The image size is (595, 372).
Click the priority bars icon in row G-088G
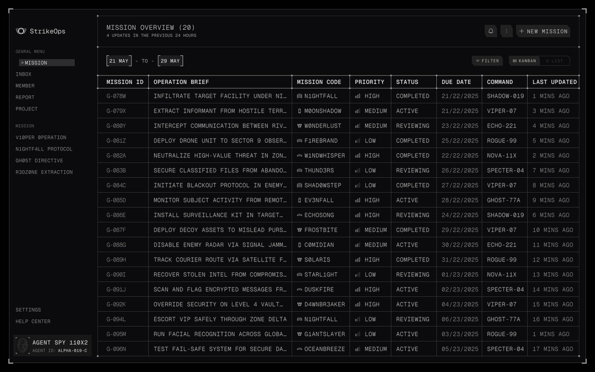coord(358,245)
